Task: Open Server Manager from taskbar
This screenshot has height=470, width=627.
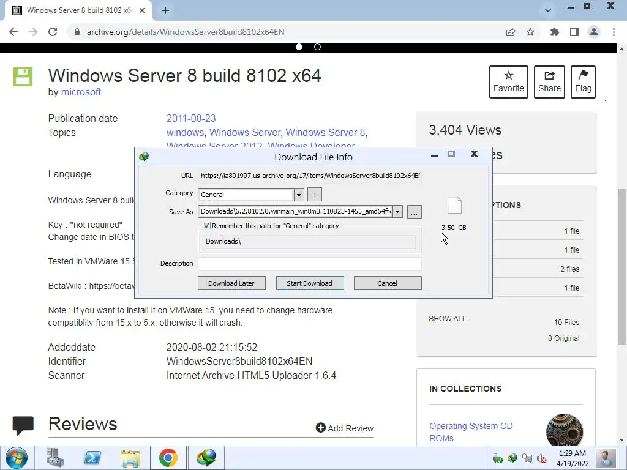Action: (x=54, y=458)
